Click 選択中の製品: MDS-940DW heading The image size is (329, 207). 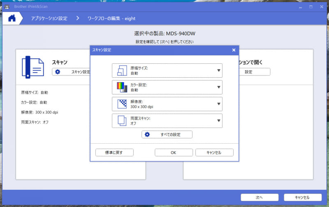click(165, 34)
